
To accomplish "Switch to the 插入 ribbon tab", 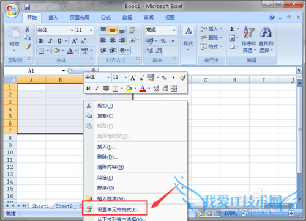I will [53, 18].
